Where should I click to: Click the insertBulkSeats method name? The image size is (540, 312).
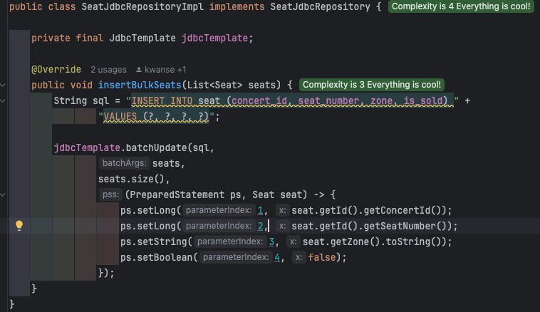pyautogui.click(x=140, y=85)
